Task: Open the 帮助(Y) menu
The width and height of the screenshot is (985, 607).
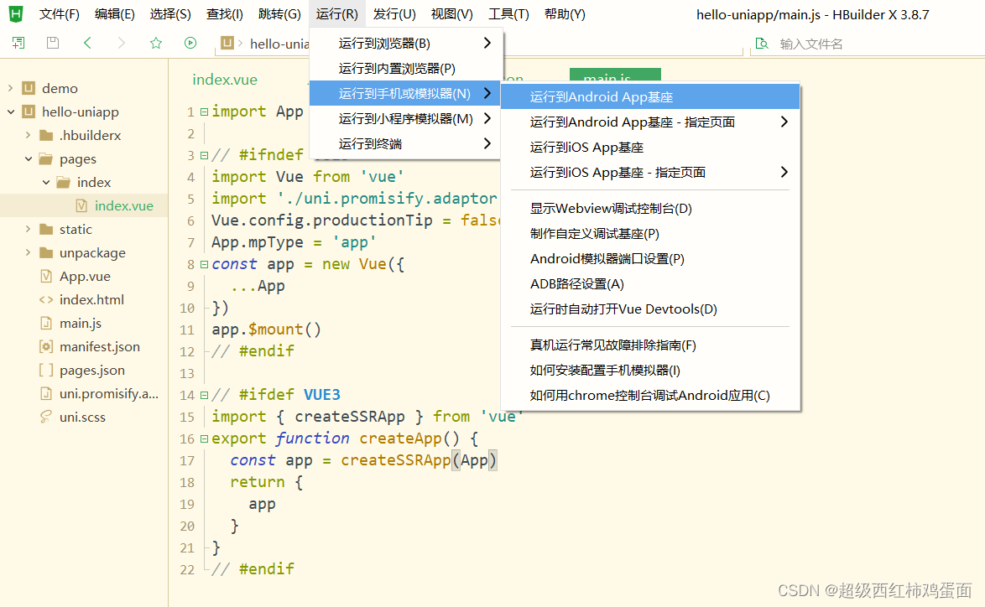Action: coord(565,13)
